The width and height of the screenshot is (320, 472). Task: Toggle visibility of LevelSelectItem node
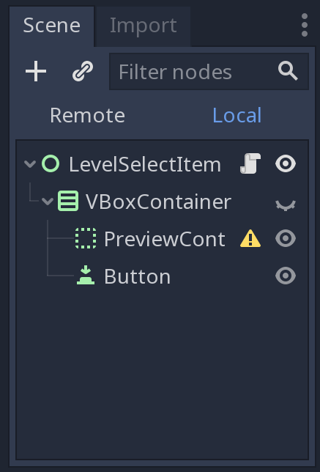[x=286, y=163]
